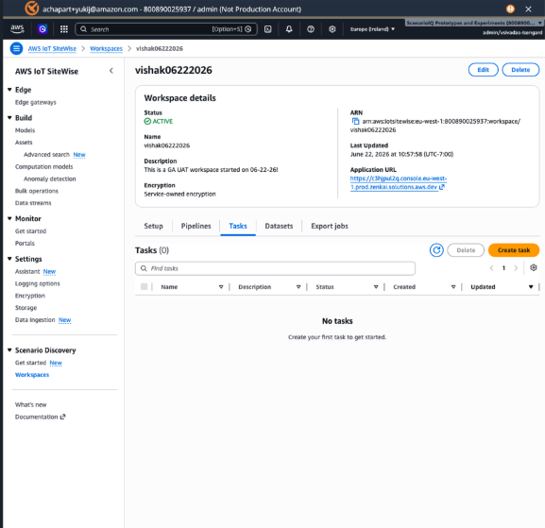Open Assets in sidebar
This screenshot has height=528, width=545.
click(24, 143)
